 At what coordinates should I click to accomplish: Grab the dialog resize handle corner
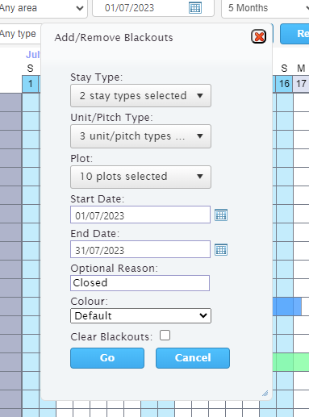coord(265,394)
